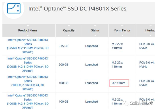Select 100 GB capacity in last M.2 row
Screen dimensions: 155x109
tap(63, 101)
